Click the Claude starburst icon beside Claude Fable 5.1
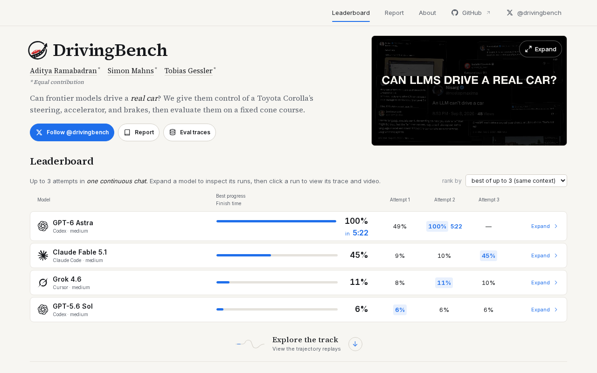Viewport: 597px width, 373px height. [x=43, y=256]
